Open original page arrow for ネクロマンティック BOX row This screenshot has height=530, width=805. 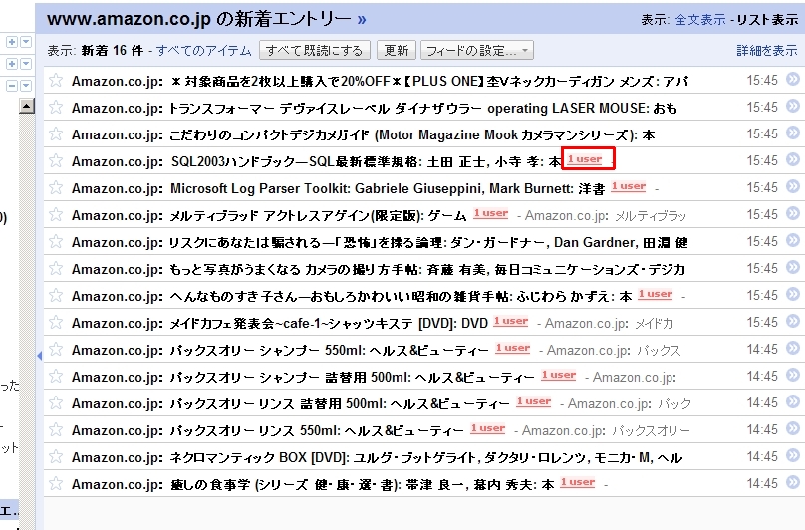pos(793,455)
